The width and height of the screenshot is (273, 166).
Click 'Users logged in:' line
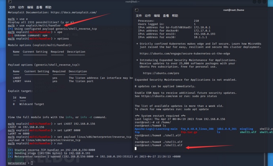tap(167, 24)
